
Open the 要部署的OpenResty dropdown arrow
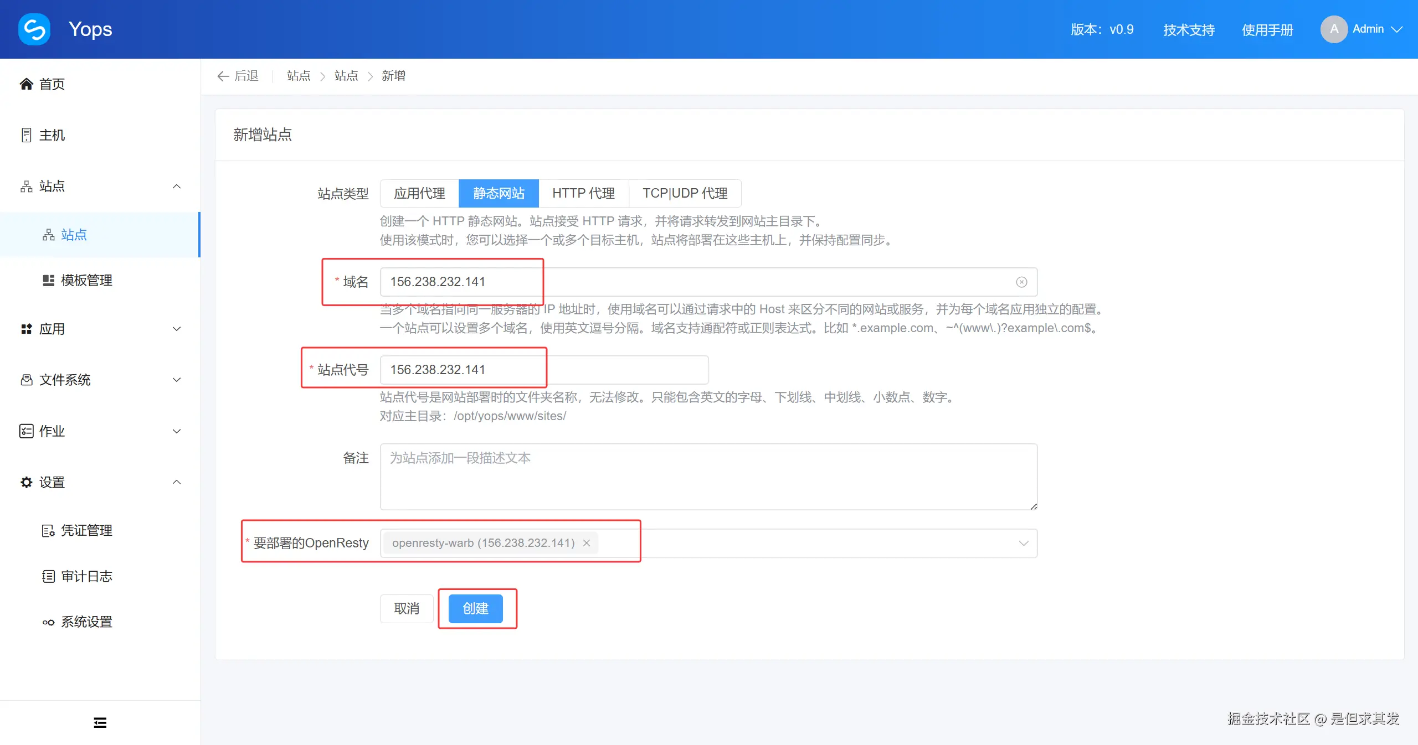point(1023,543)
